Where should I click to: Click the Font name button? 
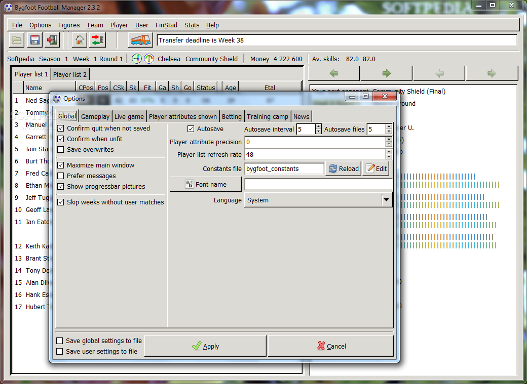click(x=206, y=184)
